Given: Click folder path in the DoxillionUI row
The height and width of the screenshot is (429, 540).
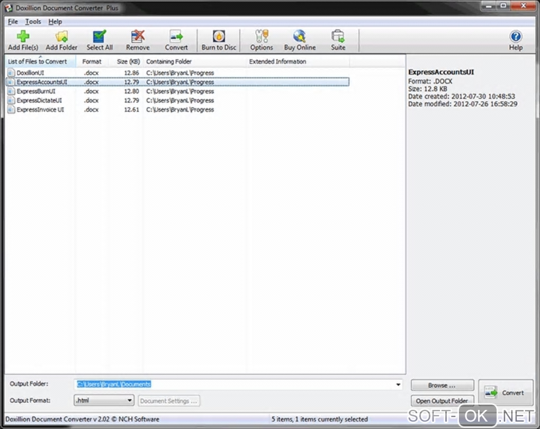Looking at the screenshot, I should (180, 73).
